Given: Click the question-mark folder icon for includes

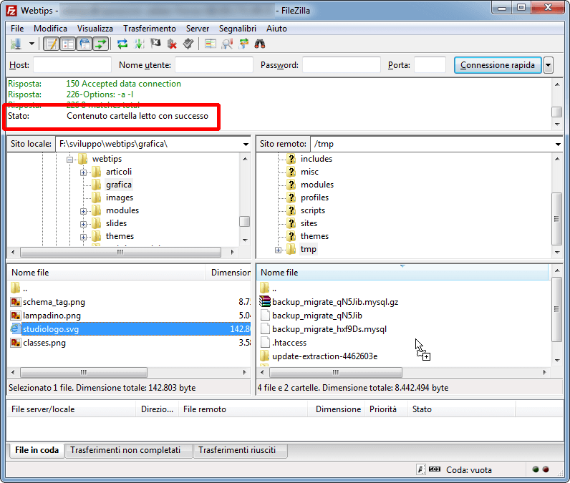Looking at the screenshot, I should 291,159.
